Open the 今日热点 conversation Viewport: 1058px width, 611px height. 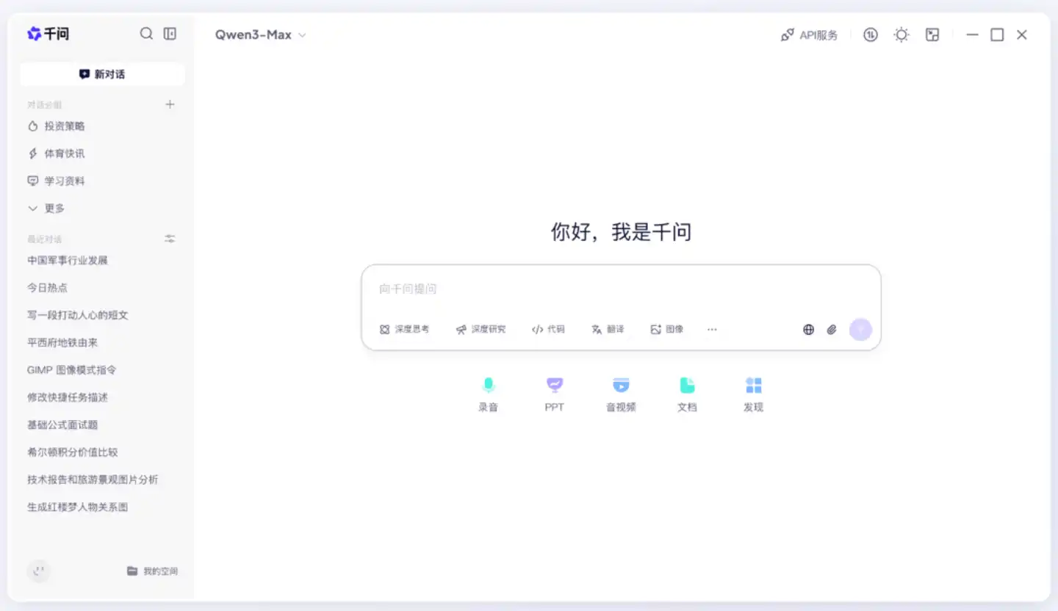point(46,287)
